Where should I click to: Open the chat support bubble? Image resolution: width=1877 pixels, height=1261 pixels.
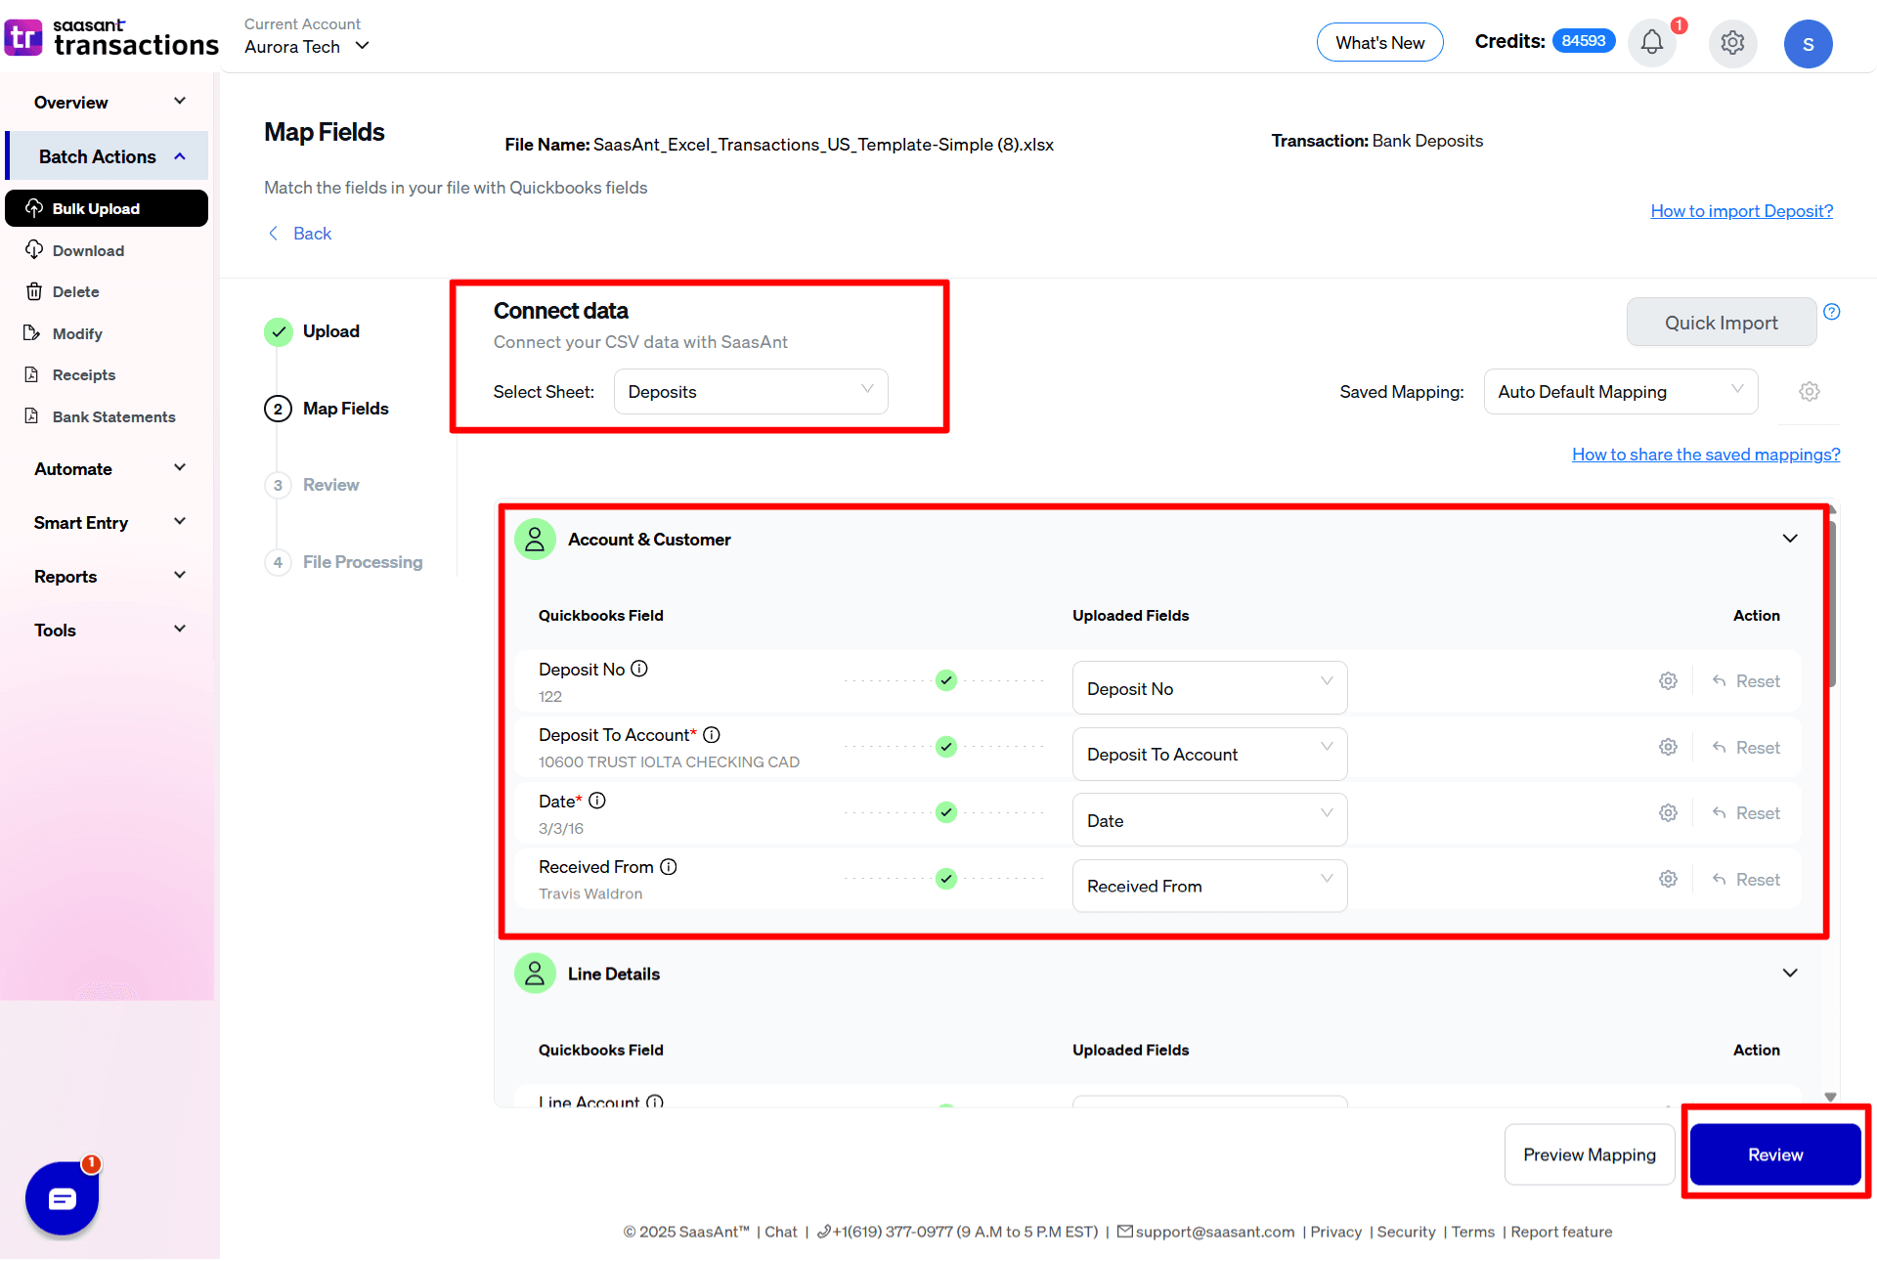(62, 1197)
